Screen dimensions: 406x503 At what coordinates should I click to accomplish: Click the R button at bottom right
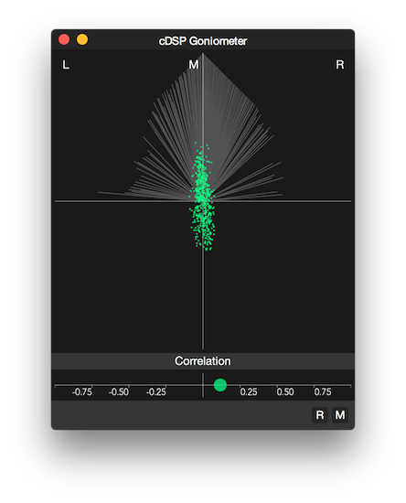point(320,415)
